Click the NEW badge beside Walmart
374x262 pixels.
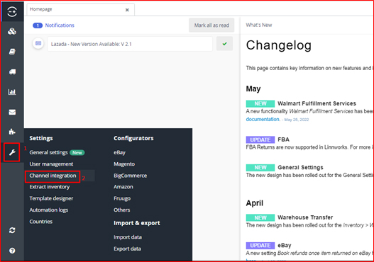click(x=260, y=104)
